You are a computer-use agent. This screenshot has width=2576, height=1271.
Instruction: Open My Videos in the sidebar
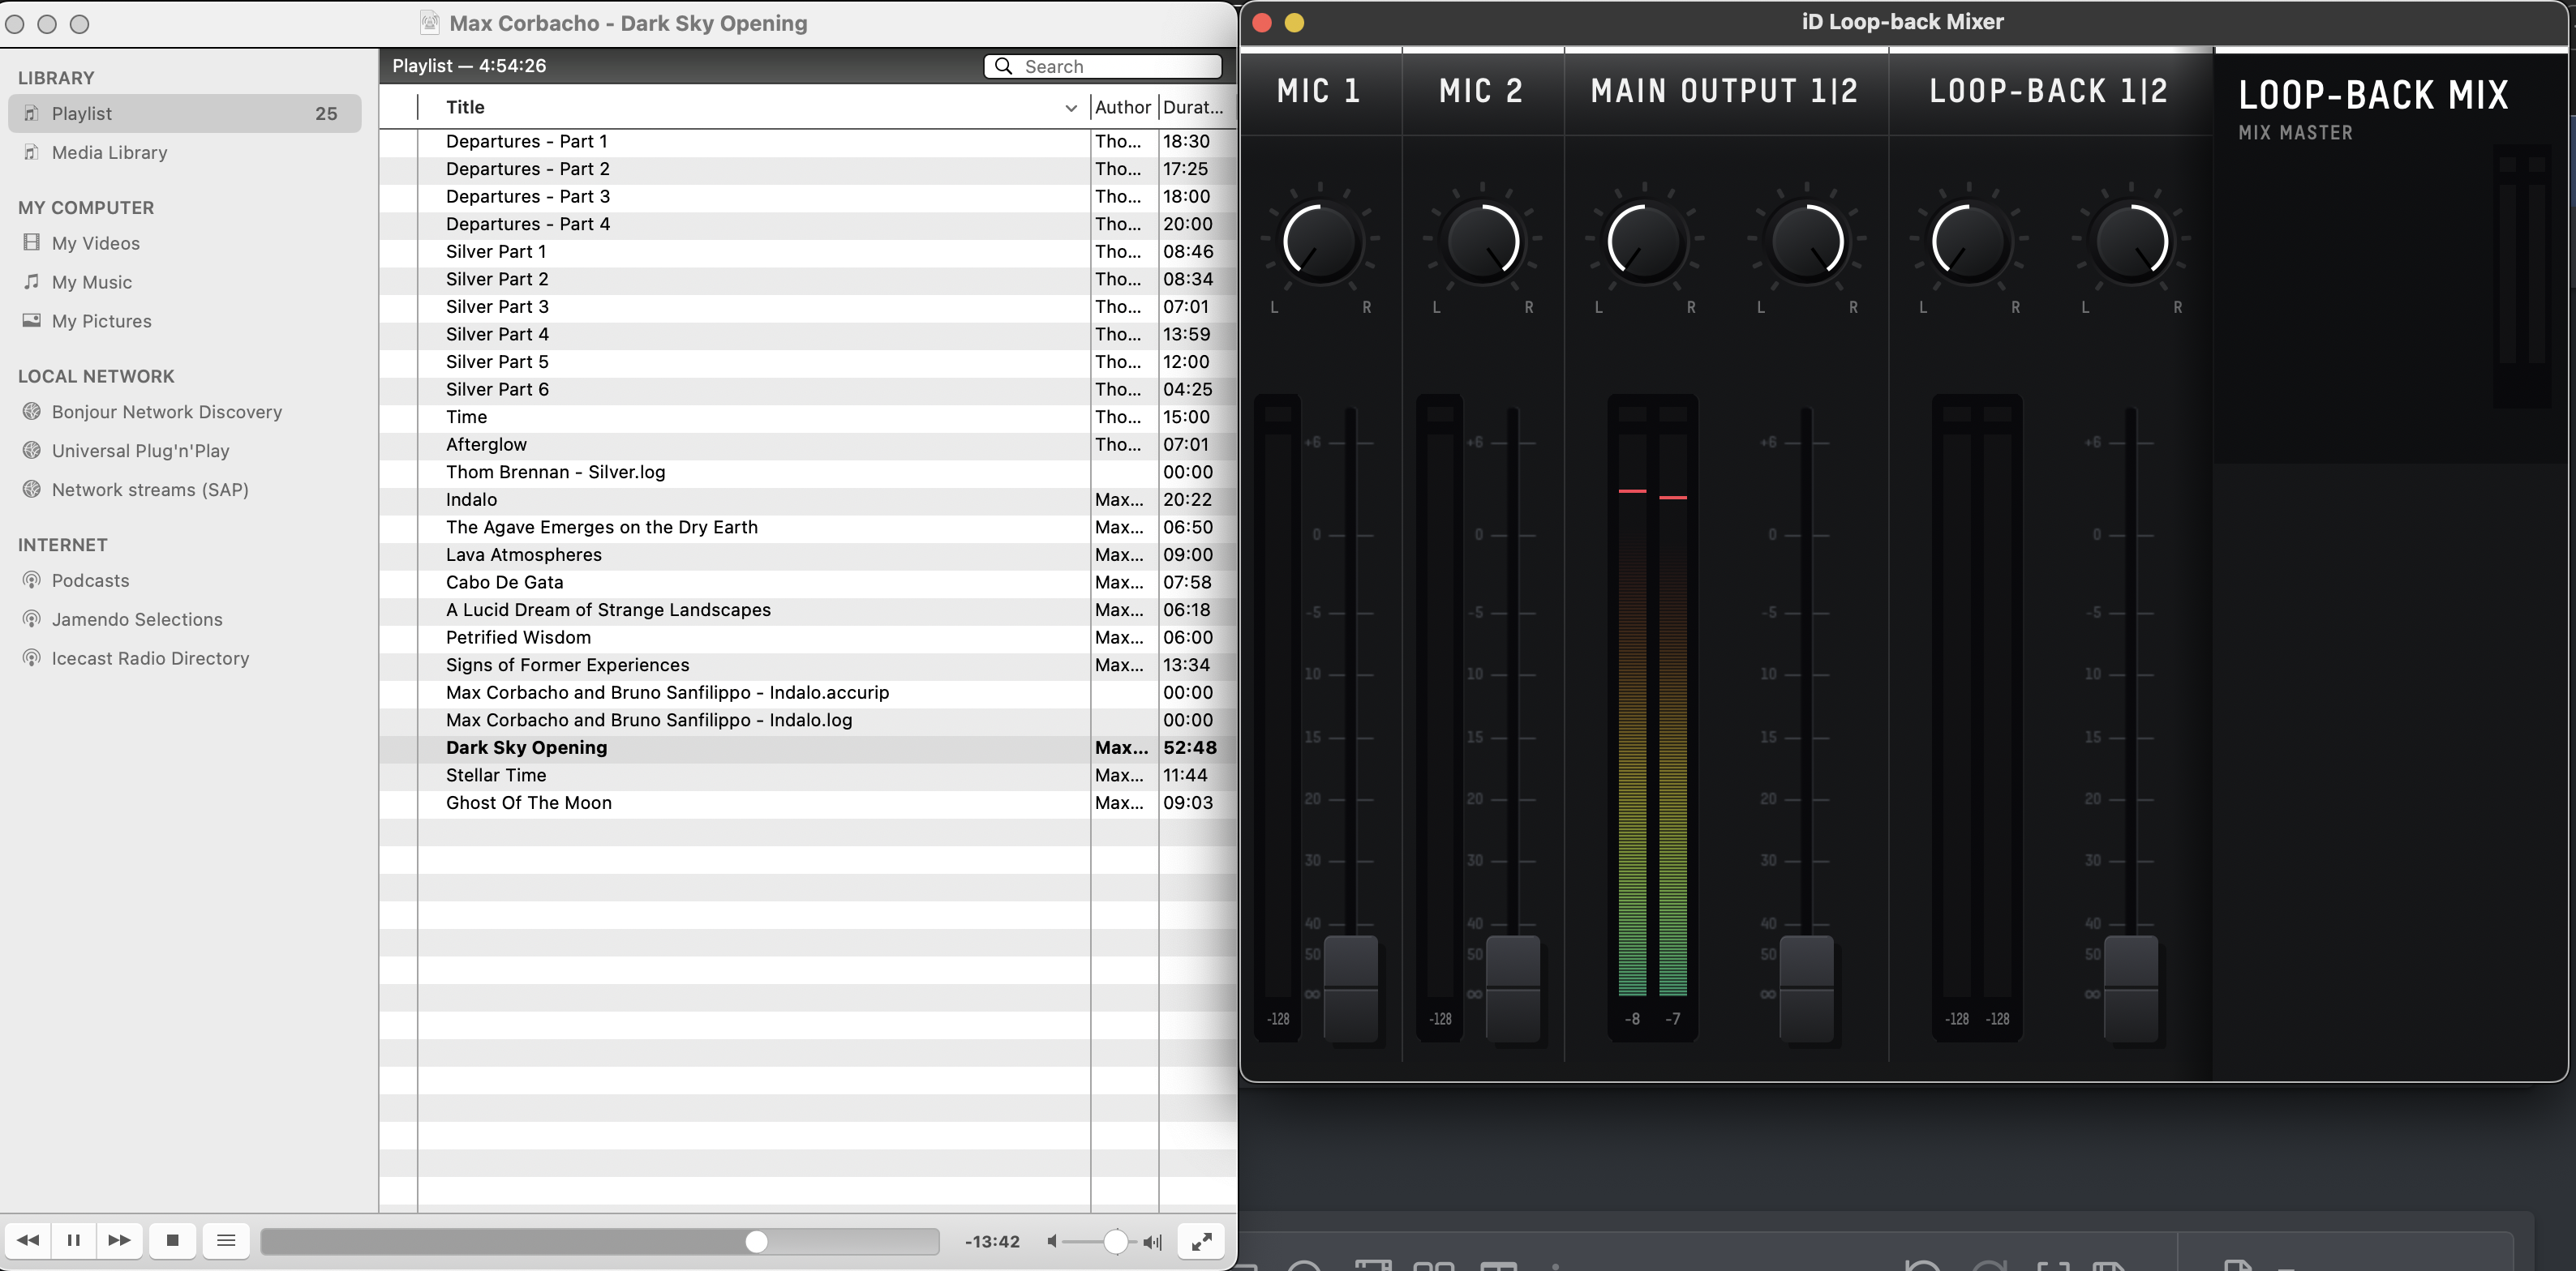96,243
